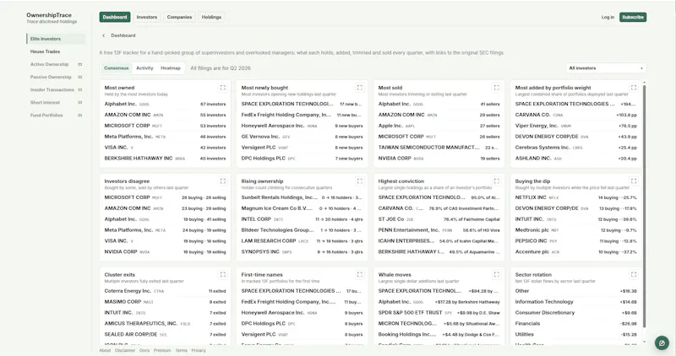Select the Consensus view
Screen dimensions: 676x356
[117, 68]
